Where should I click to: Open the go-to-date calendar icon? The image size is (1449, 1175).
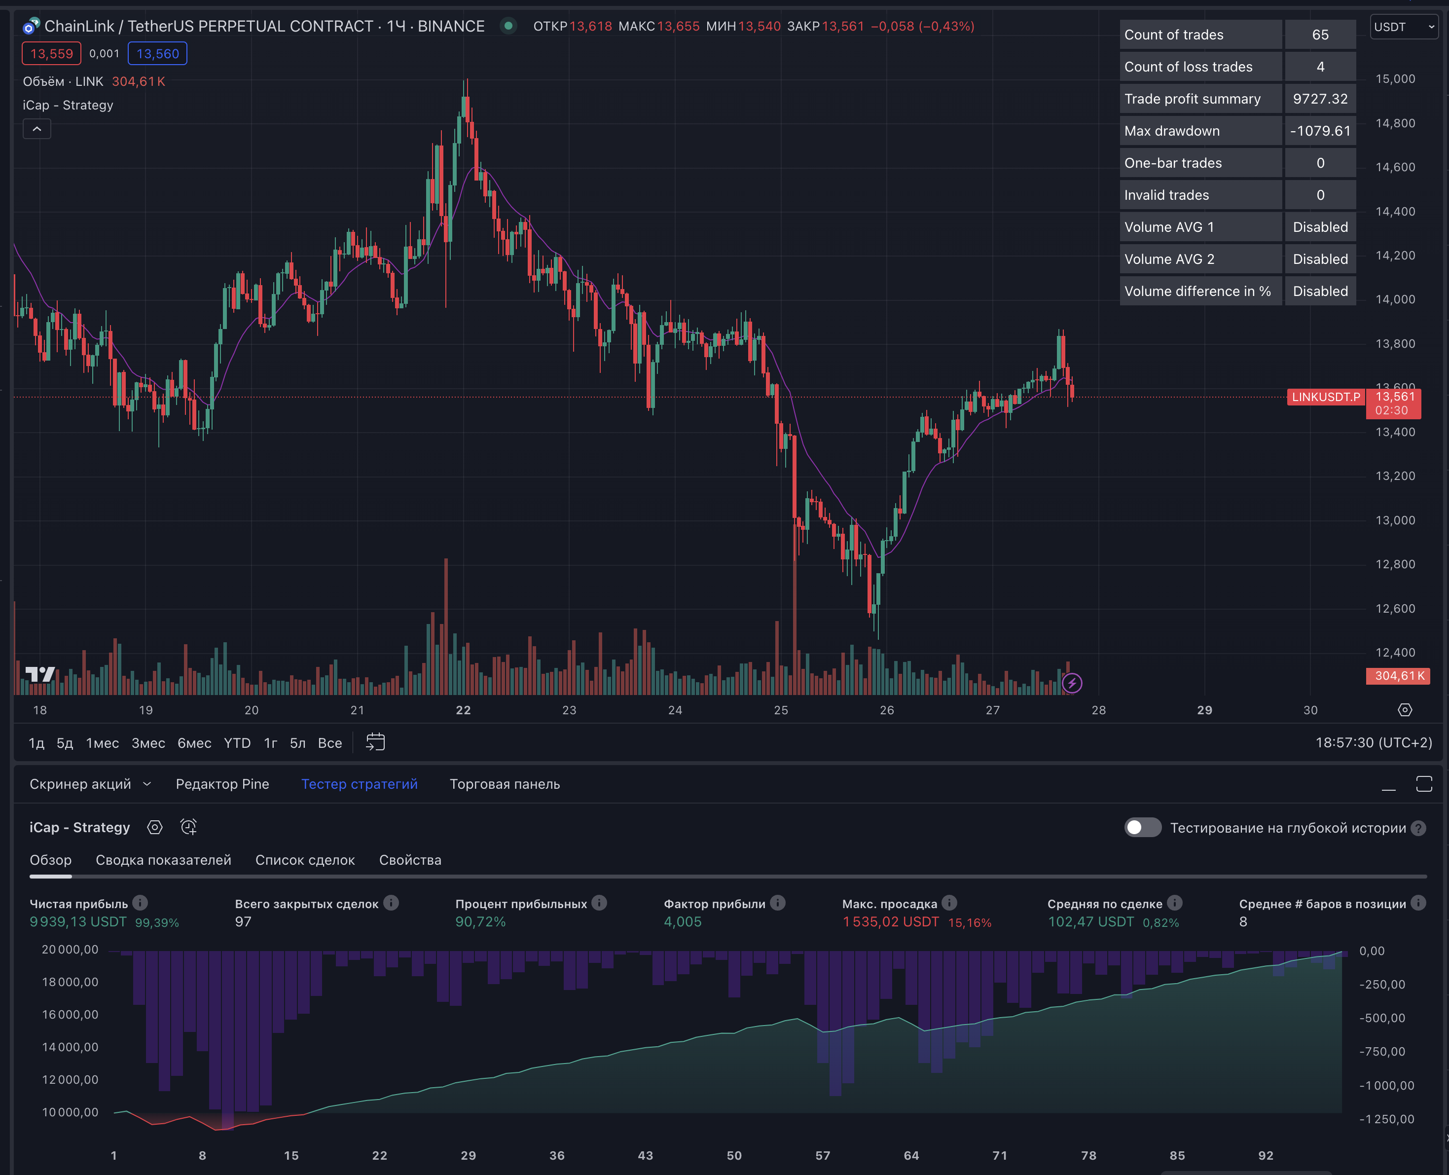(x=375, y=742)
